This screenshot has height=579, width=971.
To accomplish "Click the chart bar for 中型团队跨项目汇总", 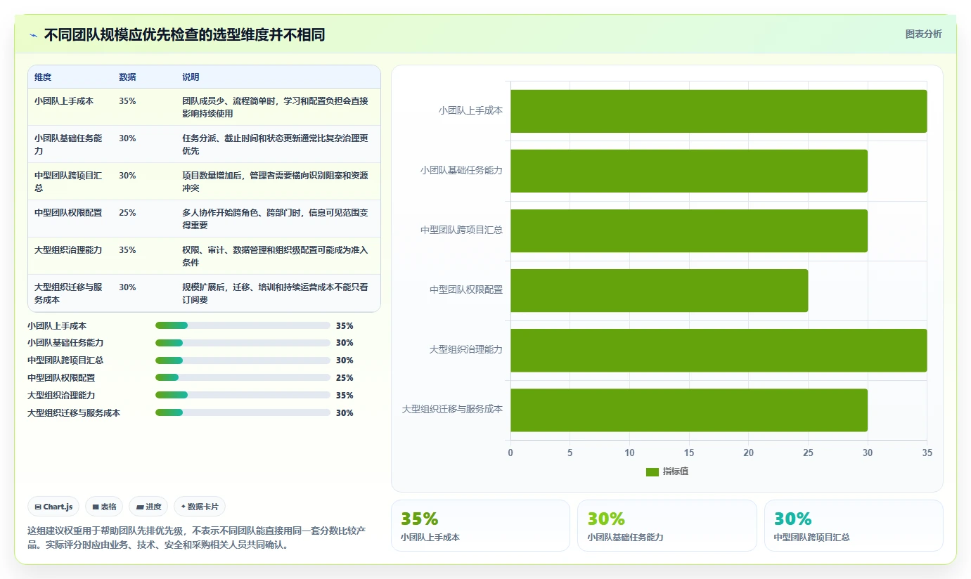I will (x=689, y=230).
